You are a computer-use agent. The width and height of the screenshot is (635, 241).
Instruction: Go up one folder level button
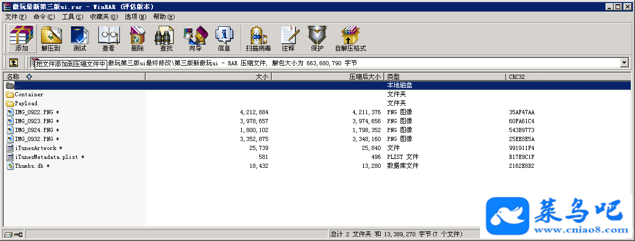tap(13, 63)
